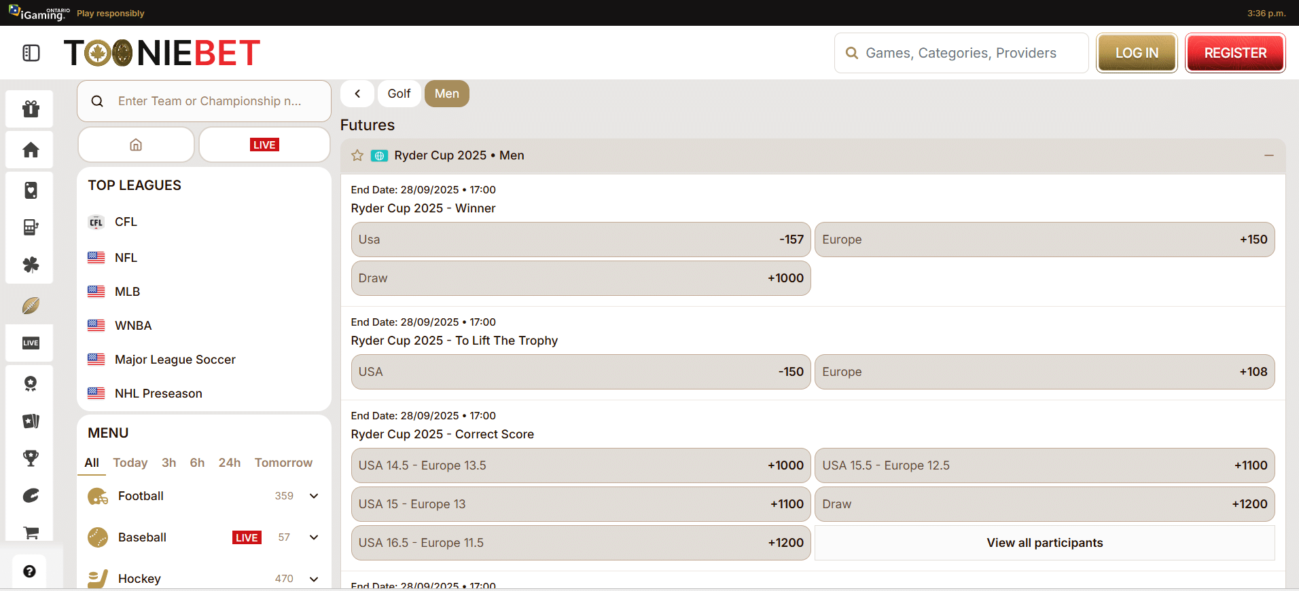
Task: Open the MLB top league
Action: pyautogui.click(x=127, y=292)
